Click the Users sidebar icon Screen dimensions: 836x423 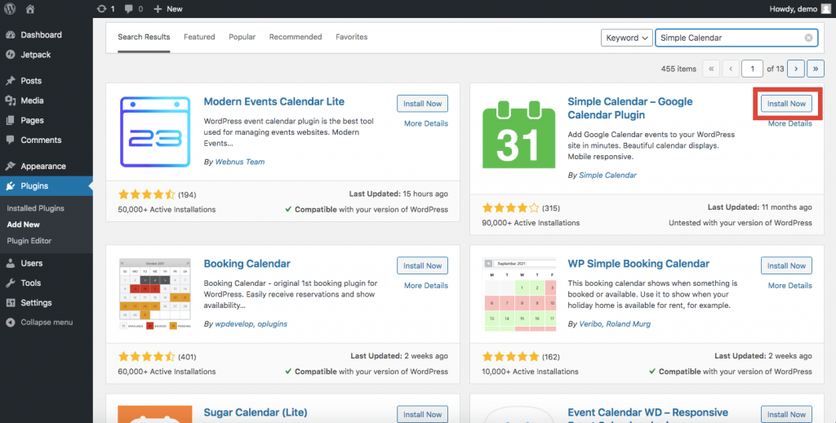point(10,263)
